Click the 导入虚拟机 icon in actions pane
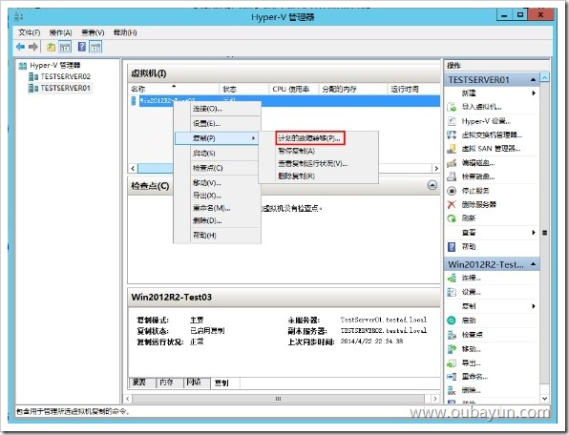 click(452, 107)
